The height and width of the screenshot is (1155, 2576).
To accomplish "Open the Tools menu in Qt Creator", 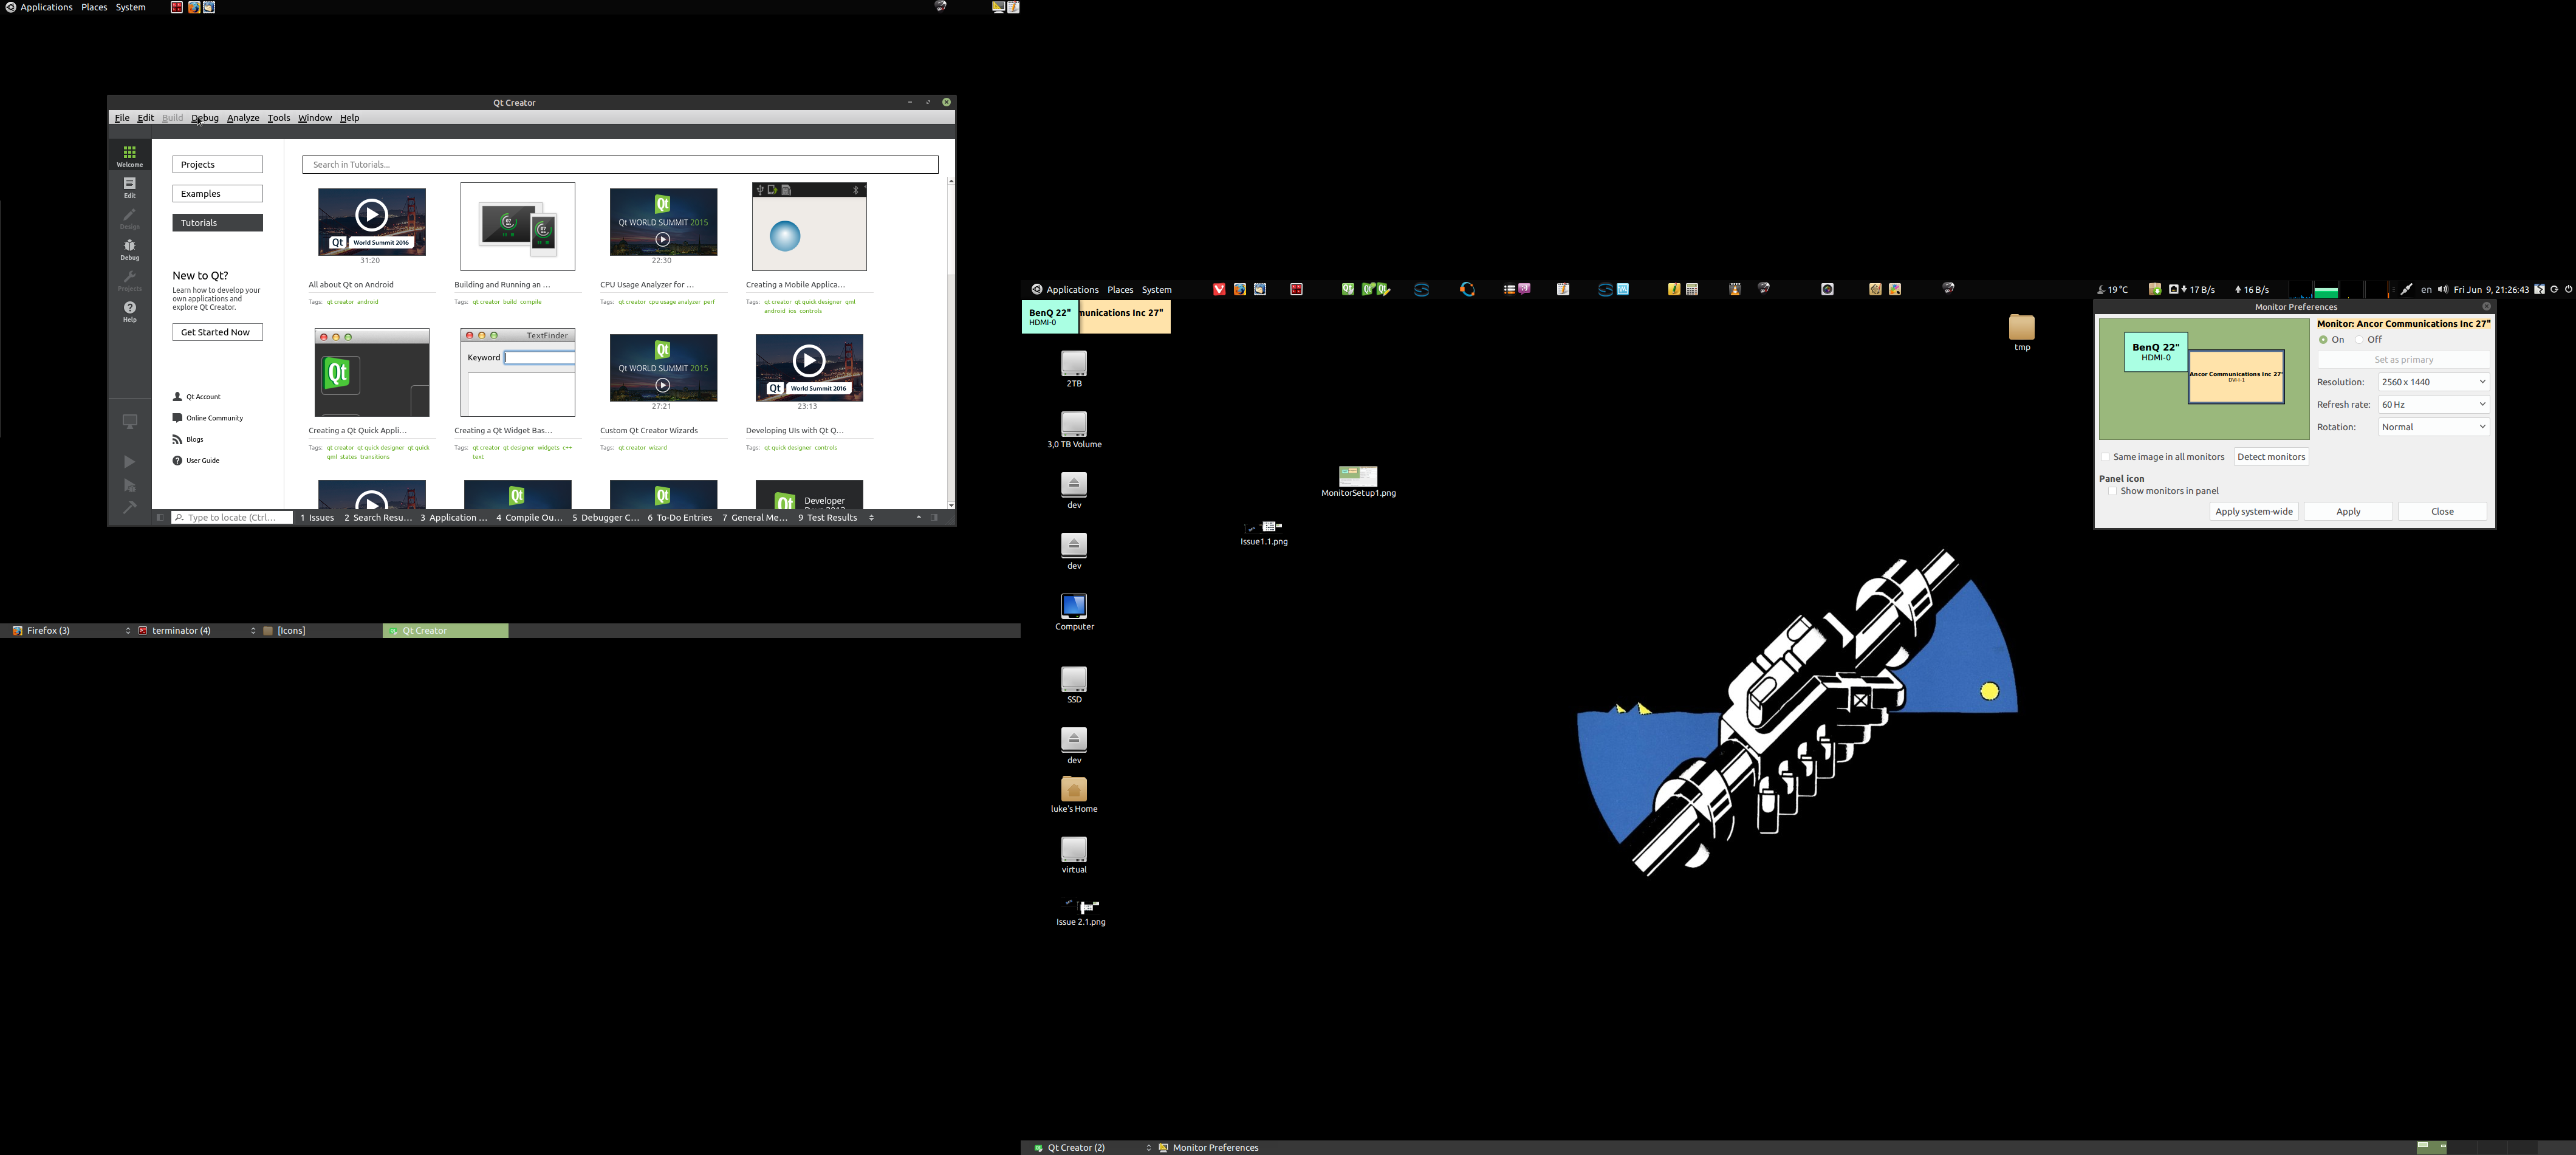I will (278, 118).
